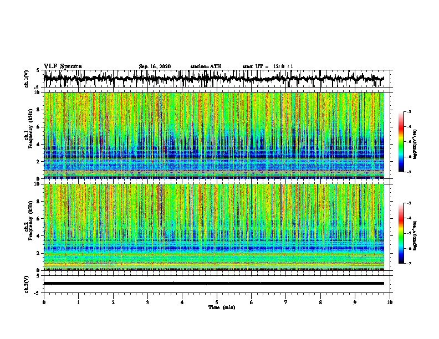
Task: Click time axis tick label "7"
Action: point(286,302)
